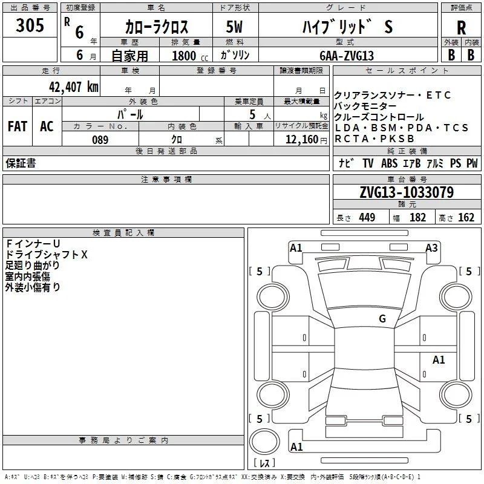
Task: Click overall evaluation score R
Action: click(461, 28)
